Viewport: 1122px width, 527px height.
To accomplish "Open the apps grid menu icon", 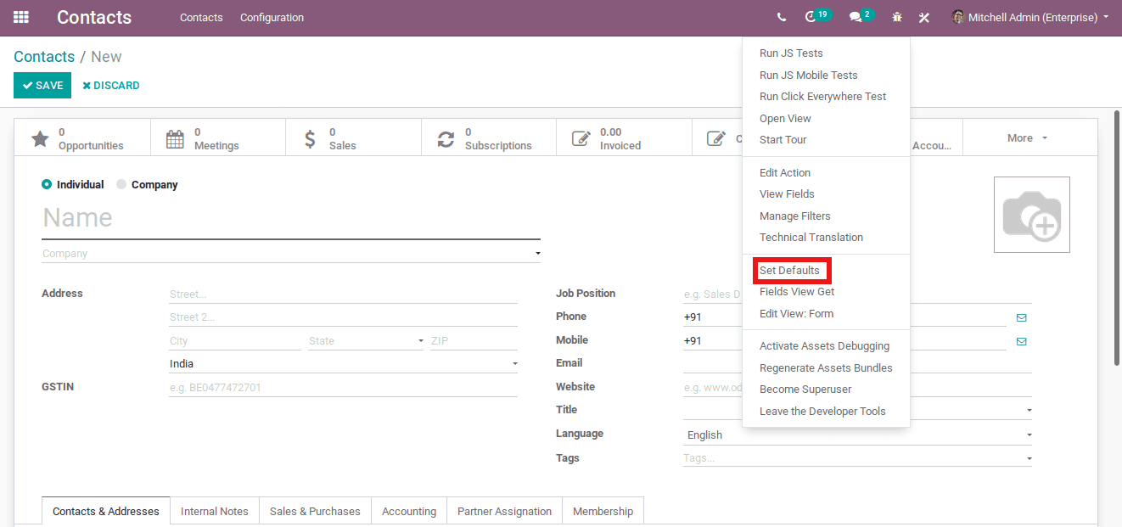I will [x=21, y=17].
